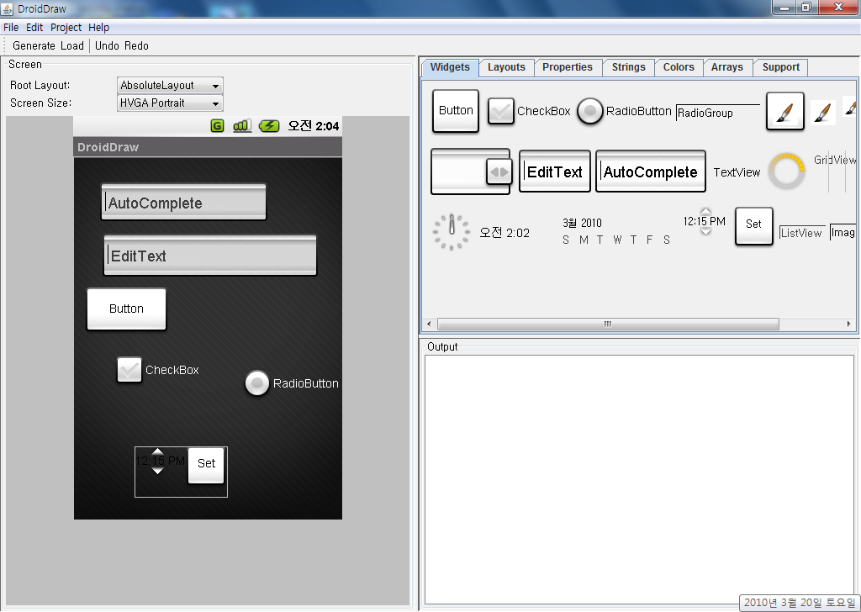
Task: Pick the AutoComplete widget in the palette
Action: pos(651,171)
